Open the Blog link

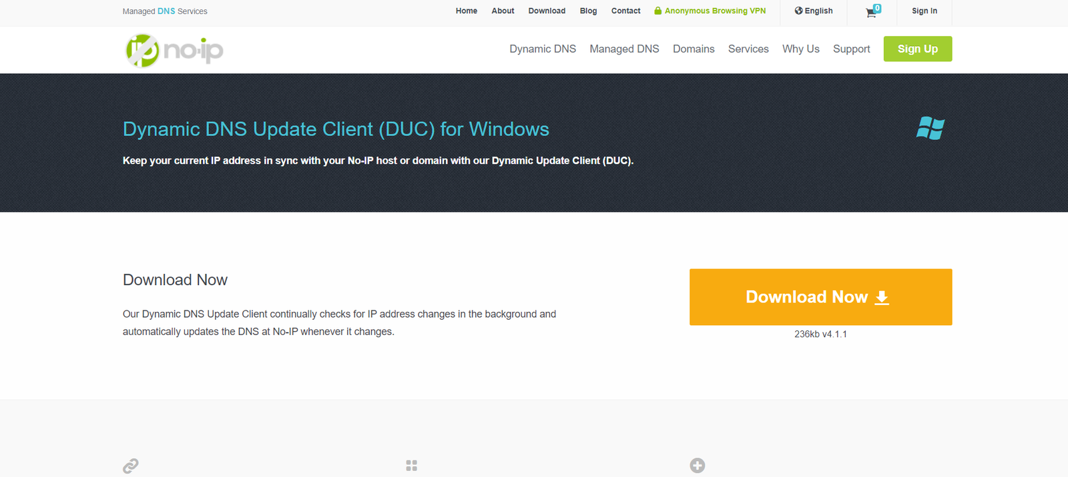588,11
